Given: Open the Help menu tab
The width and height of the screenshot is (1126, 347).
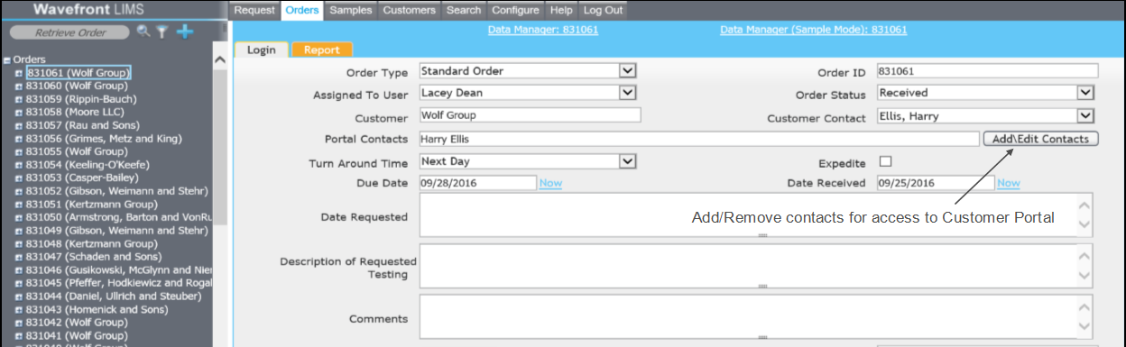Looking at the screenshot, I should coord(561,10).
